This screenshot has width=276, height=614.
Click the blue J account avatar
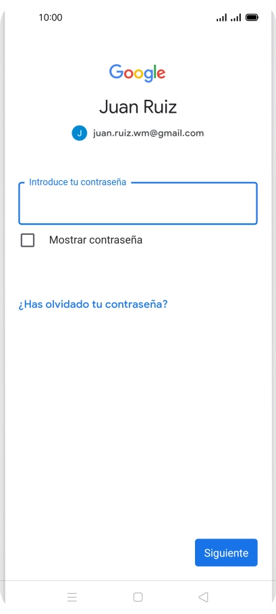pos(79,133)
